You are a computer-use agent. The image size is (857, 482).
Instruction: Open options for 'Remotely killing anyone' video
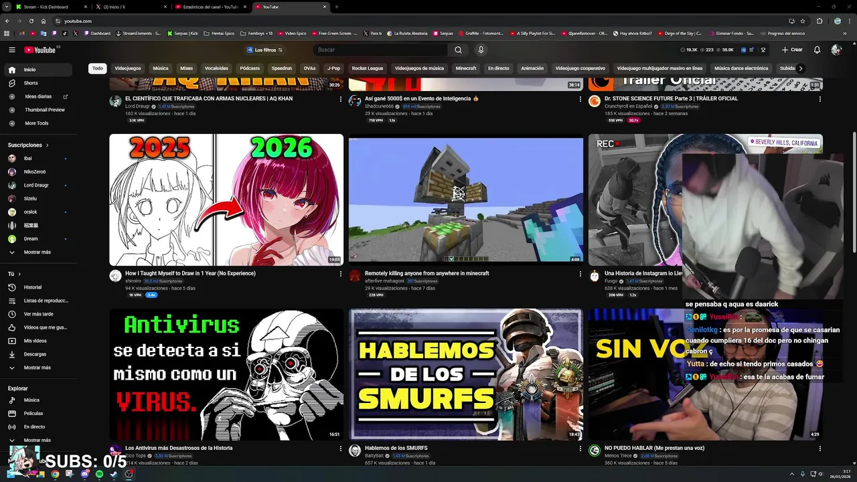[580, 274]
